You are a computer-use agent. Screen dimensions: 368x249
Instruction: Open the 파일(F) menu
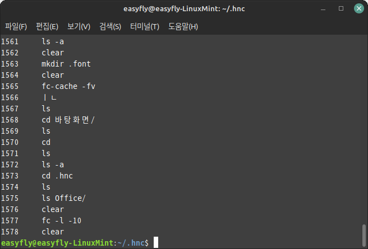(16, 26)
